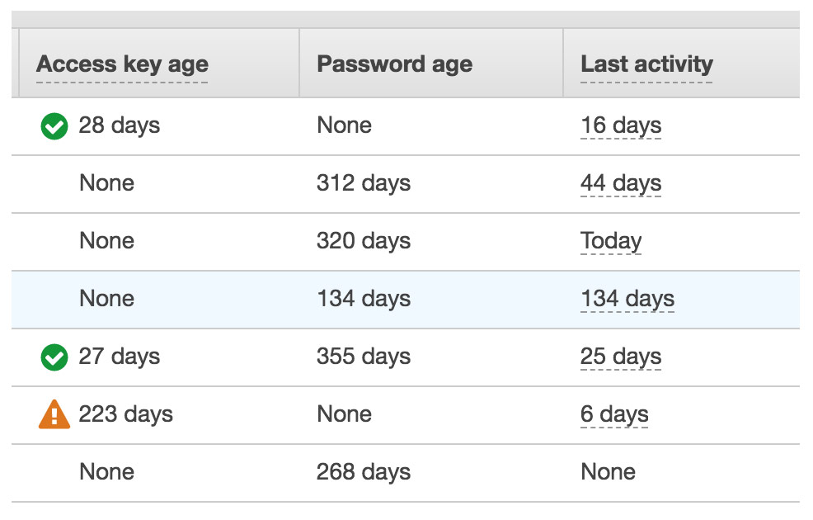Select the 223 days access key age text

click(x=125, y=414)
